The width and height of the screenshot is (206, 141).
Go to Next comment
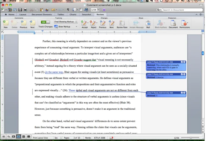click(32, 24)
